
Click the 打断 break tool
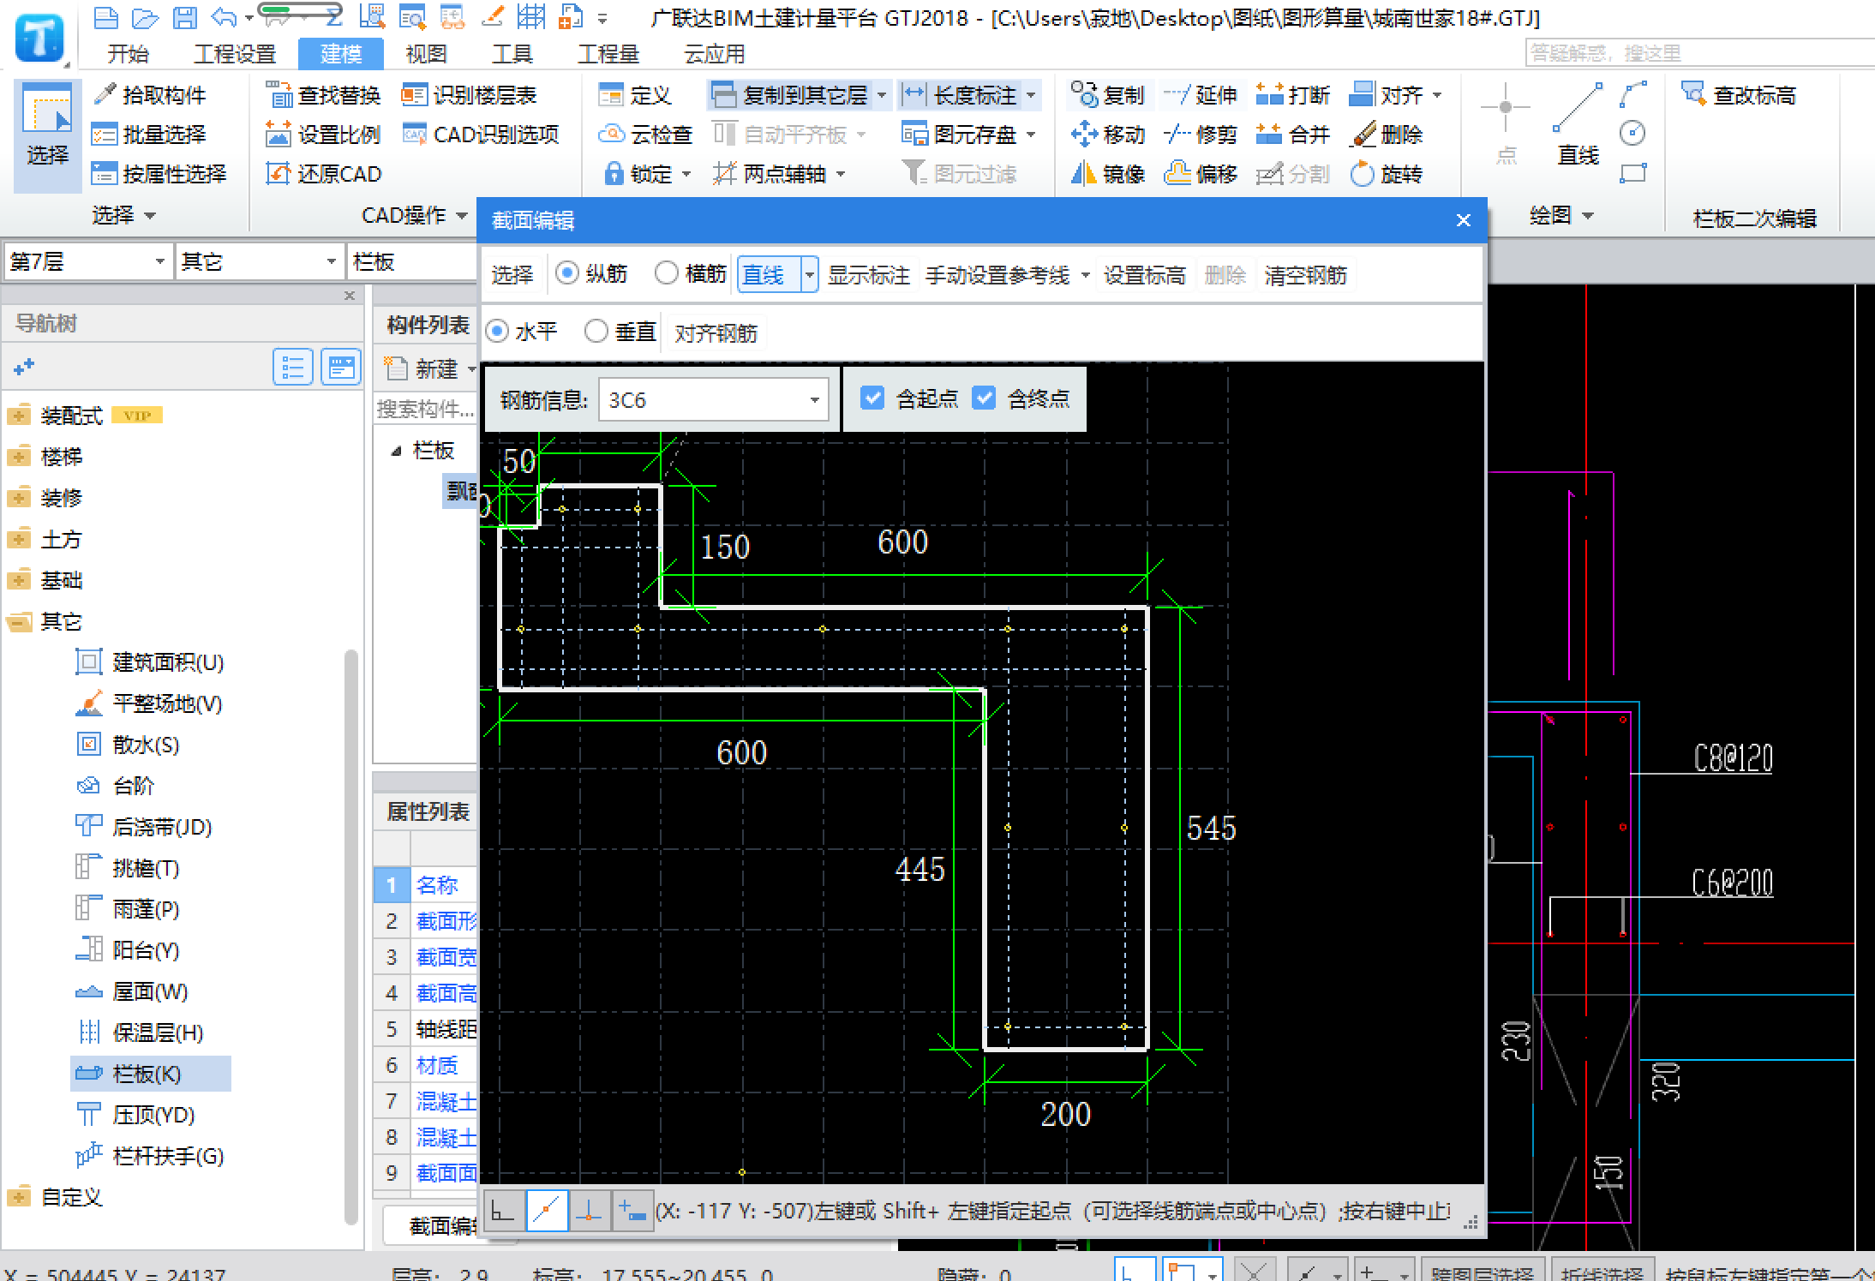point(1293,95)
